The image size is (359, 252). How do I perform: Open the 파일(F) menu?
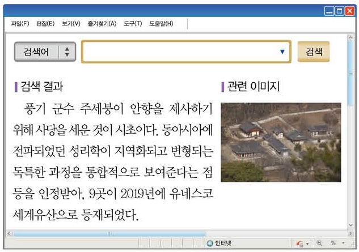pyautogui.click(x=20, y=24)
